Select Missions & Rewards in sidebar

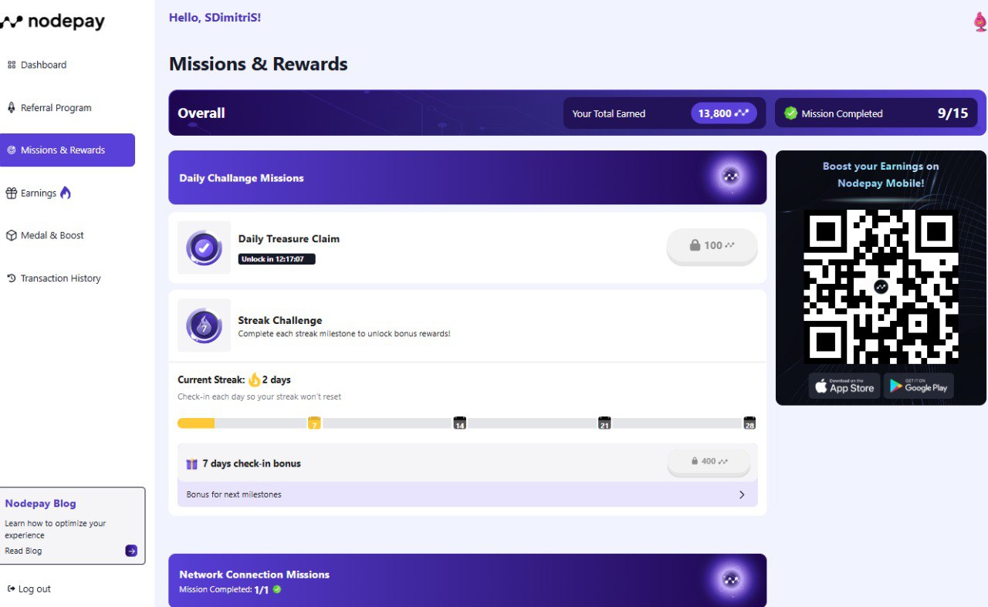click(x=63, y=150)
